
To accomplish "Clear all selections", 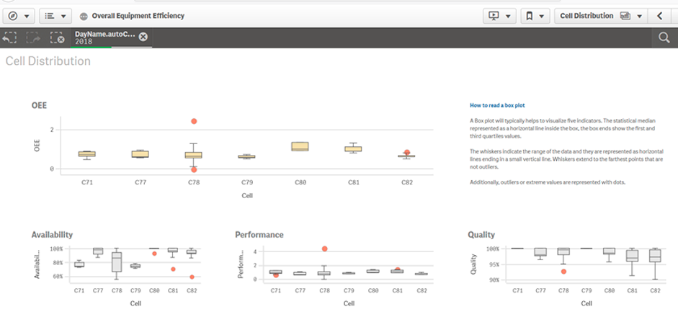I will [x=58, y=37].
